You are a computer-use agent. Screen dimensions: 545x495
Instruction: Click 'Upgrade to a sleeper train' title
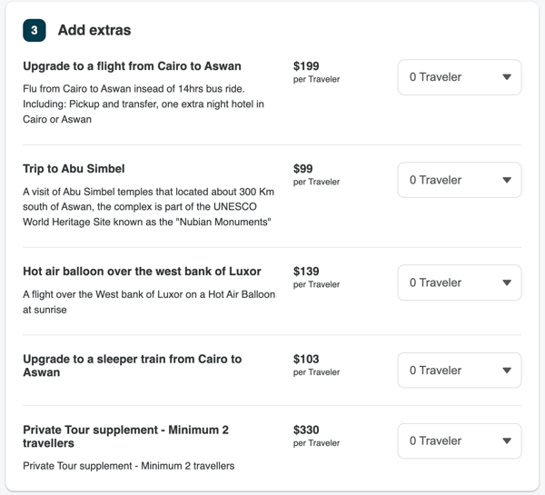[132, 366]
